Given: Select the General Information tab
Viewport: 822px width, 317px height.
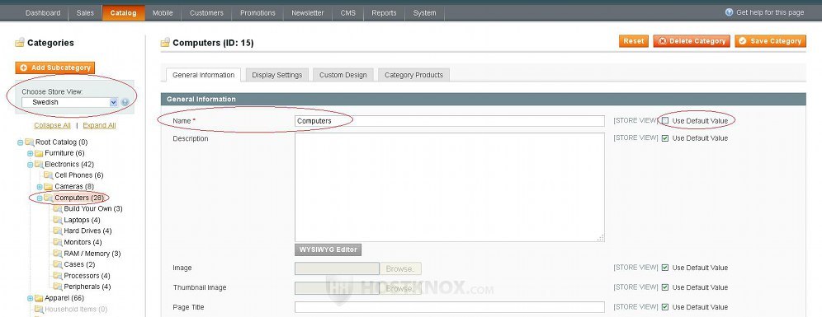Looking at the screenshot, I should tap(203, 75).
